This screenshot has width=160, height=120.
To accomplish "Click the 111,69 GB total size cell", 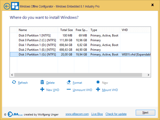I will click(66, 40).
